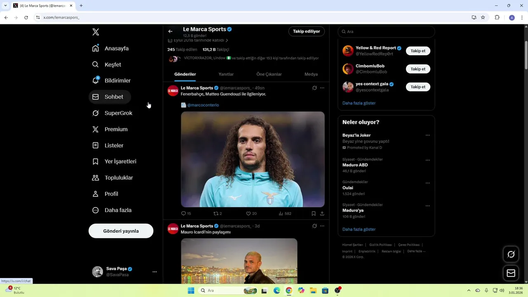
Task: Open options for Maduro'ya trend
Action: pyautogui.click(x=428, y=205)
